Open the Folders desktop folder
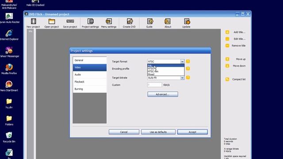Screen dimensions: 283x159 (x=9, y=118)
